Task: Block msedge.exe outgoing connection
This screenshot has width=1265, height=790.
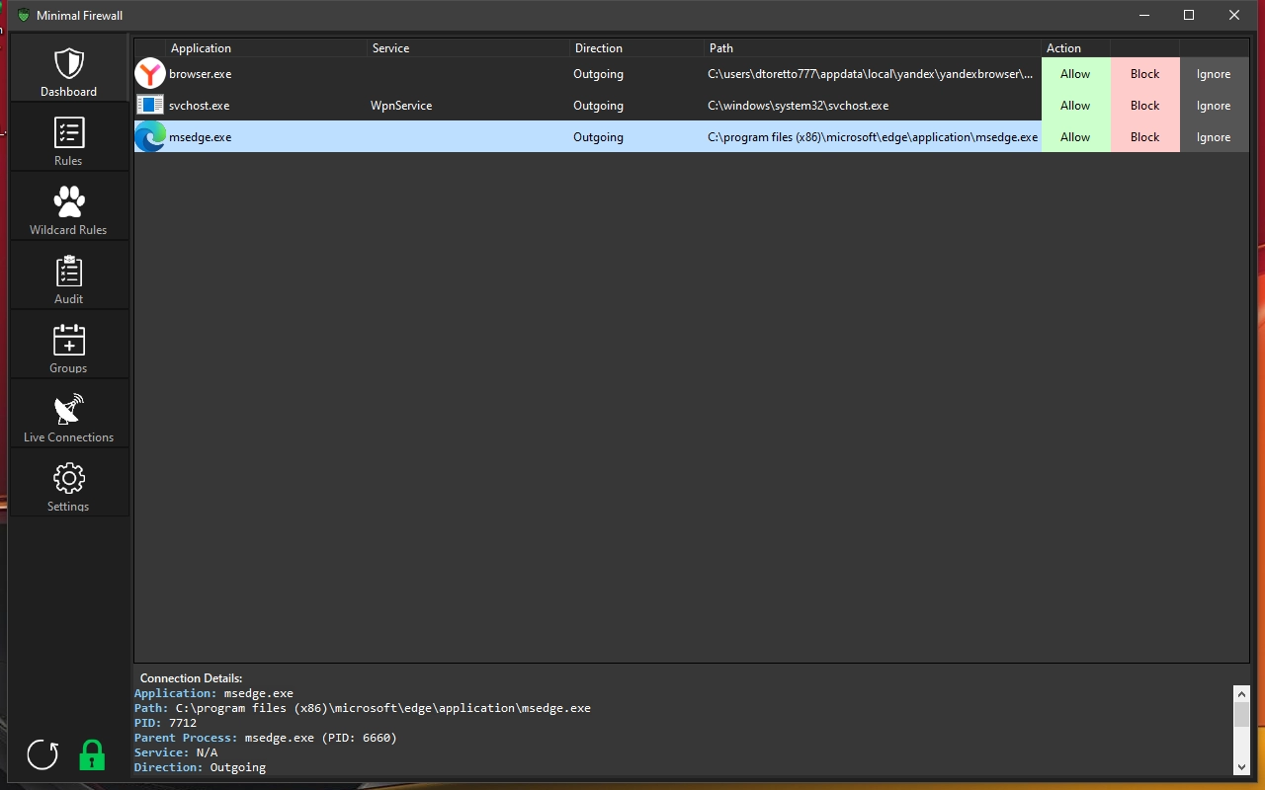Action: point(1144,137)
